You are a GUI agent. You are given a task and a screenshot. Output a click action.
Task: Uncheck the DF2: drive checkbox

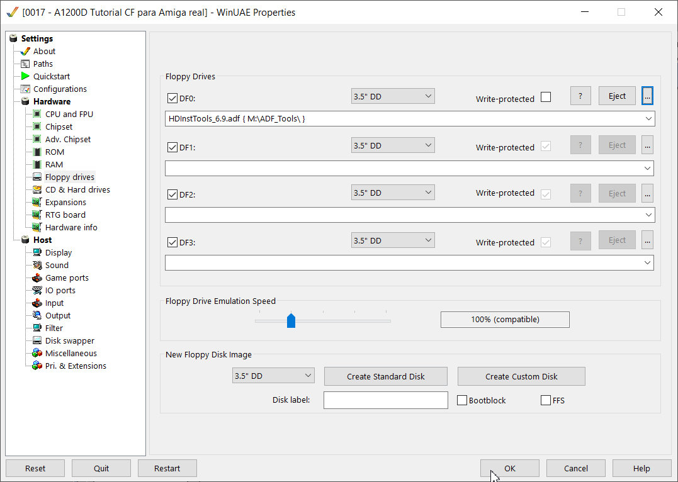click(x=172, y=194)
